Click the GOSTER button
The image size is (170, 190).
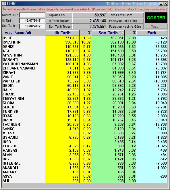coord(156,18)
